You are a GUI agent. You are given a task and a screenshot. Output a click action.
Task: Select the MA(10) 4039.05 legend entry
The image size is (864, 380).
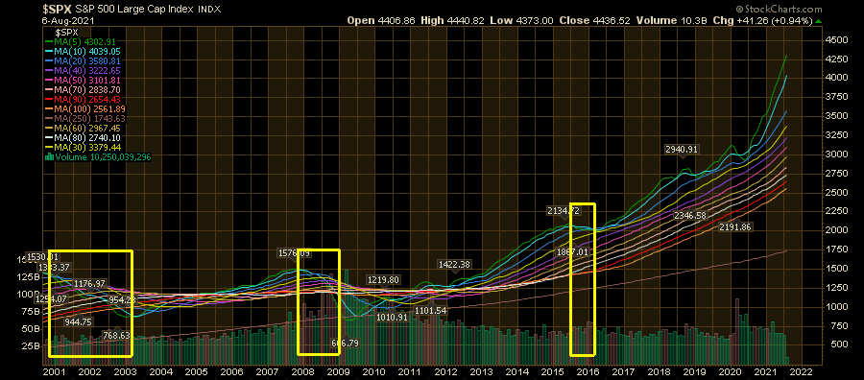(x=84, y=51)
